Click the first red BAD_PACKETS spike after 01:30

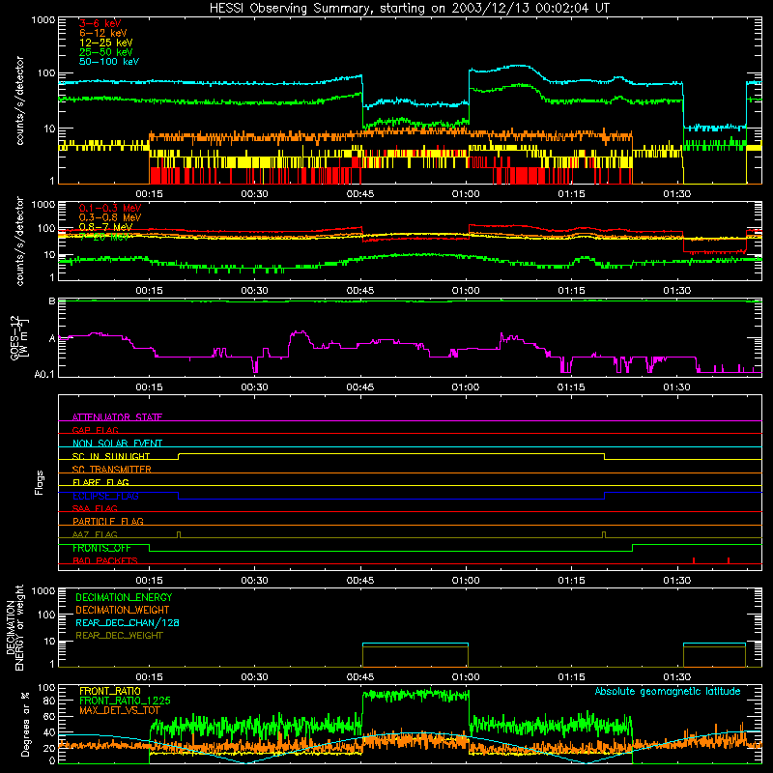[x=694, y=560]
